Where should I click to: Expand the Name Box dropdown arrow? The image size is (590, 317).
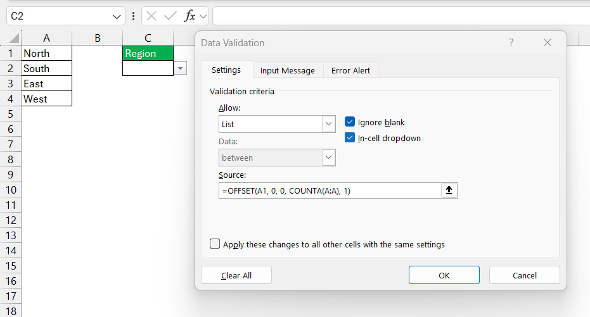(117, 16)
